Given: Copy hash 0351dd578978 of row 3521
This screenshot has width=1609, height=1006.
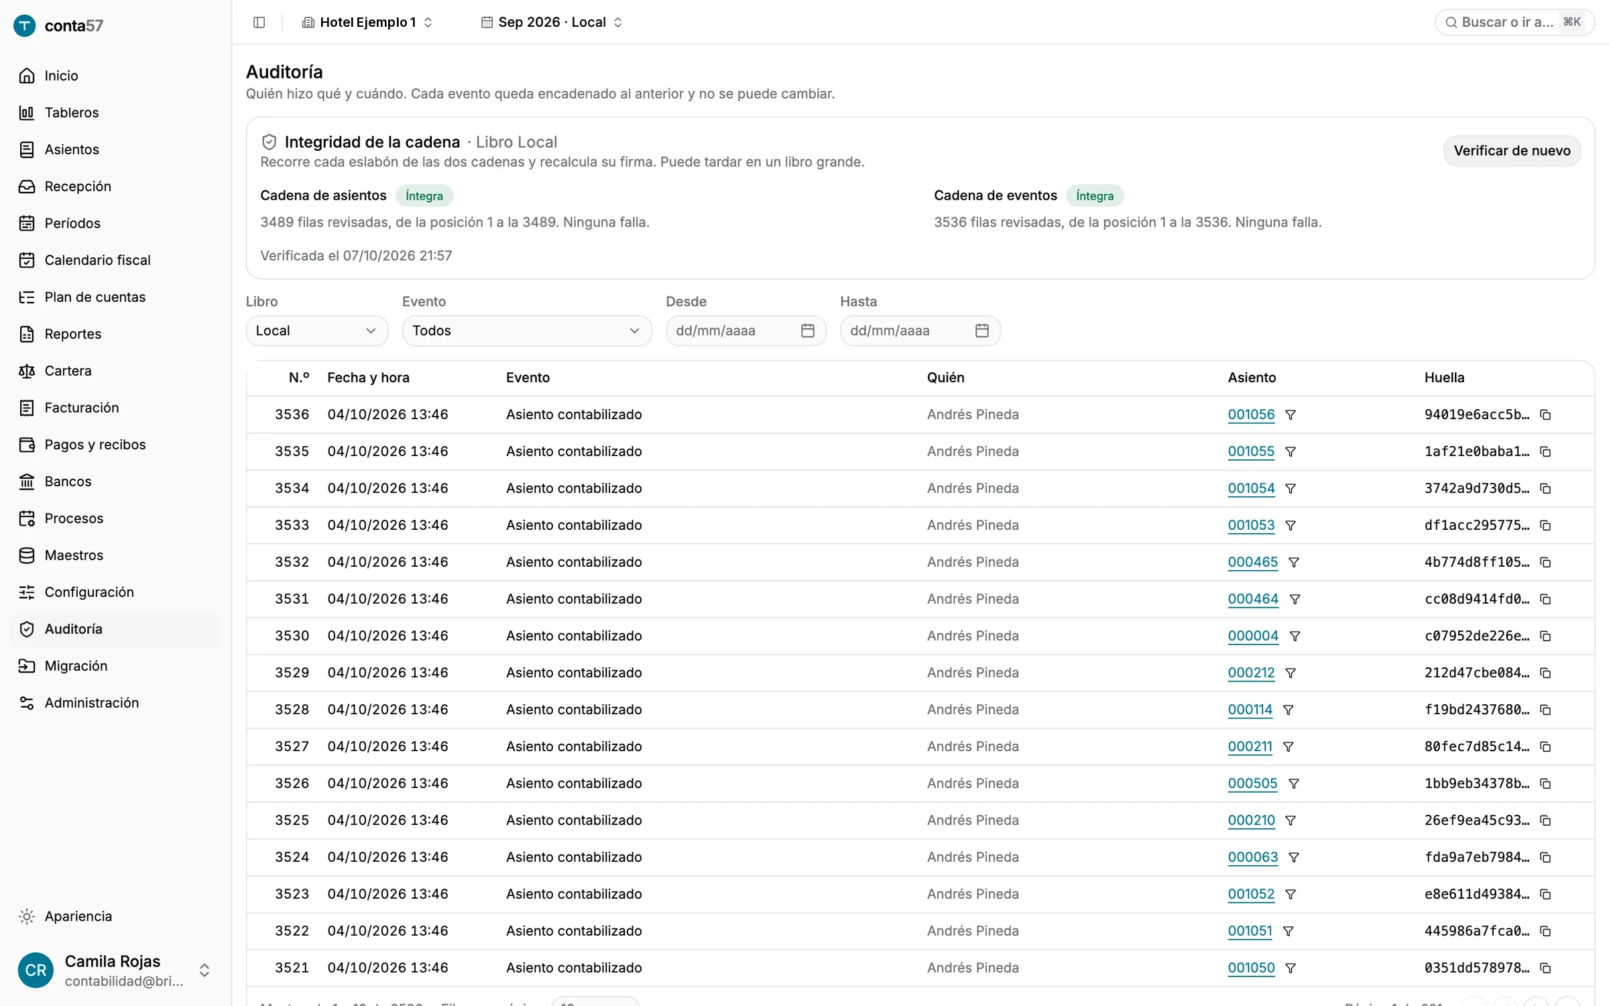Looking at the screenshot, I should [1545, 968].
